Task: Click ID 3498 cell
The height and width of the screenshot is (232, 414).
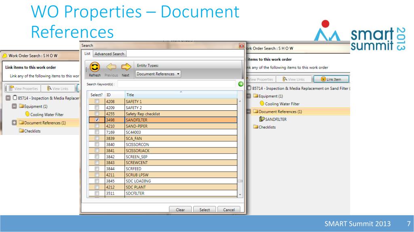Action: click(x=114, y=120)
